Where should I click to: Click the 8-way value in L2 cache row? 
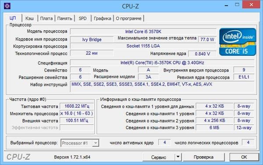pos(244,121)
